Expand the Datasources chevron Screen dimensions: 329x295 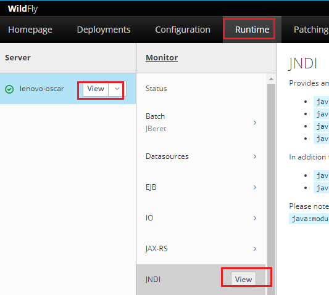[255, 156]
